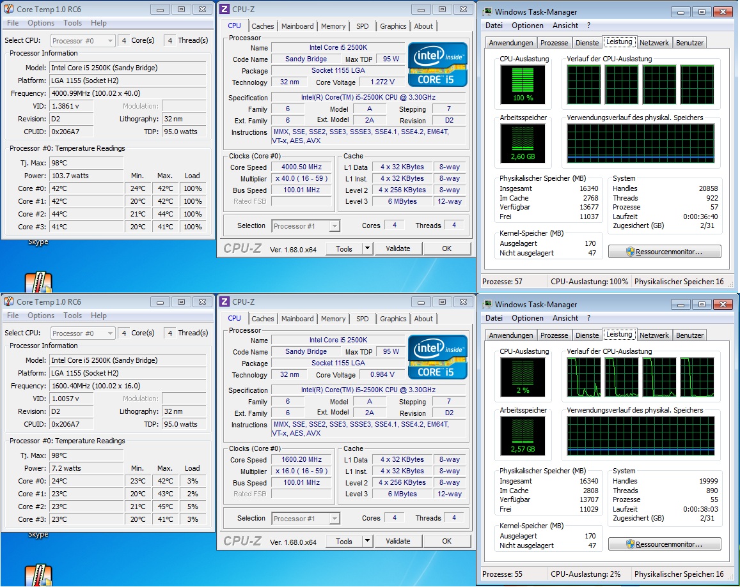Open the Selection Processor #1 dropdown in upper CPU-Z

tap(306, 226)
